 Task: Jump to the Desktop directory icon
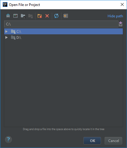point(16,16)
